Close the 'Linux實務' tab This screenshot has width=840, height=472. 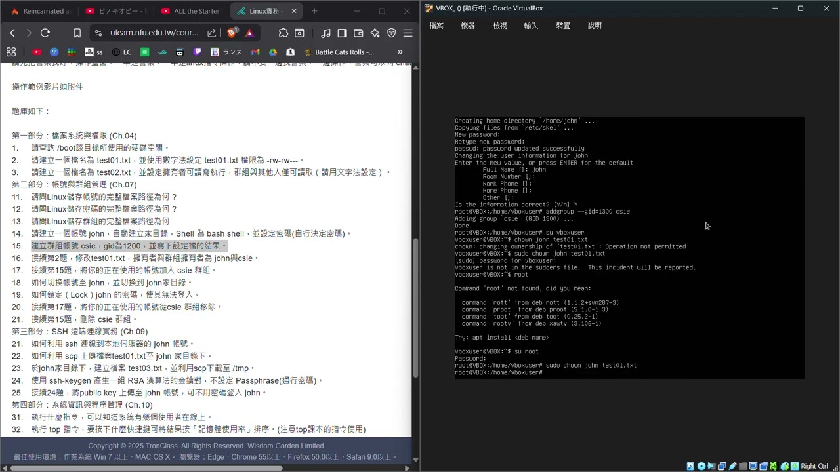[x=294, y=11]
